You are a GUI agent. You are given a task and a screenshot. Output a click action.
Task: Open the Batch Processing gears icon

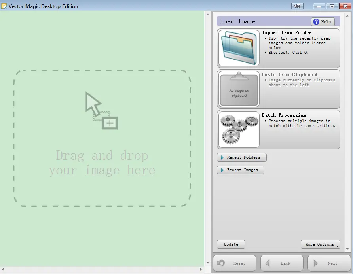239,130
